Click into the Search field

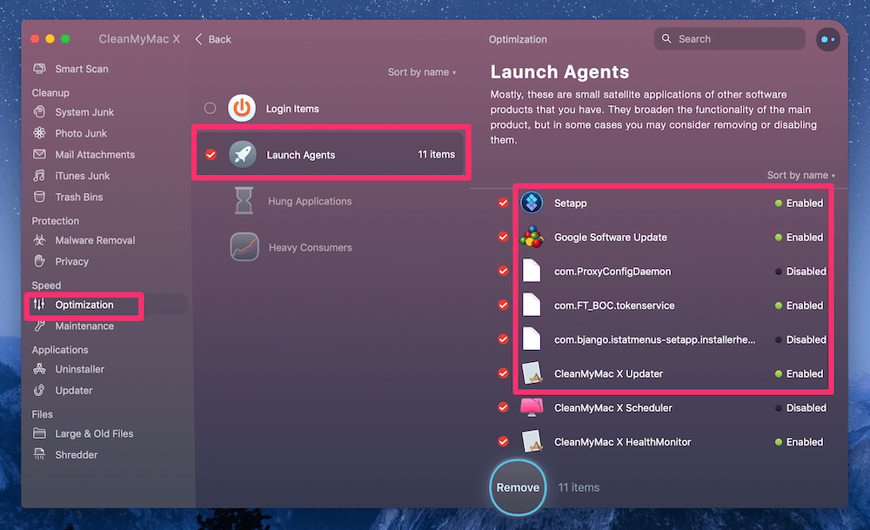(x=730, y=39)
